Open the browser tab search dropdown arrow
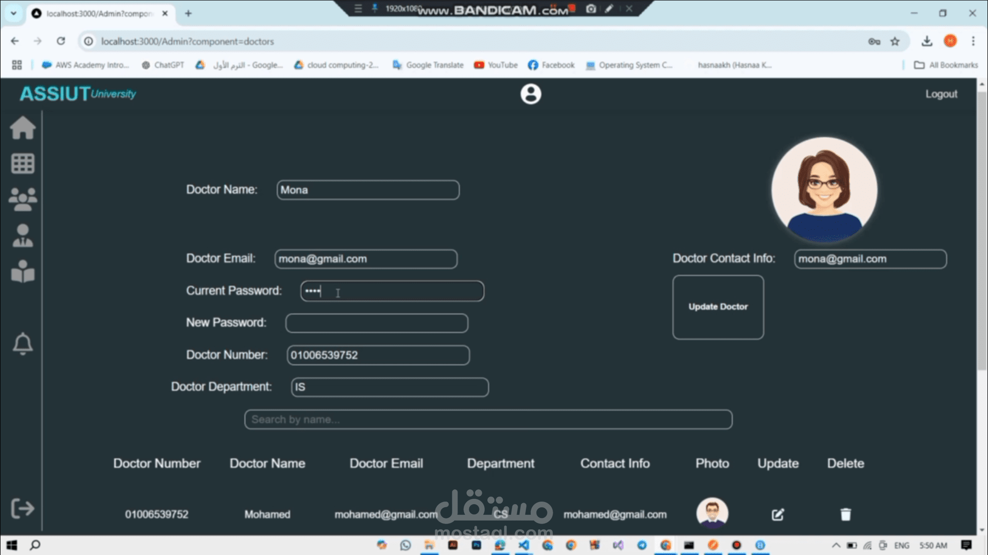Image resolution: width=988 pixels, height=555 pixels. tap(13, 13)
